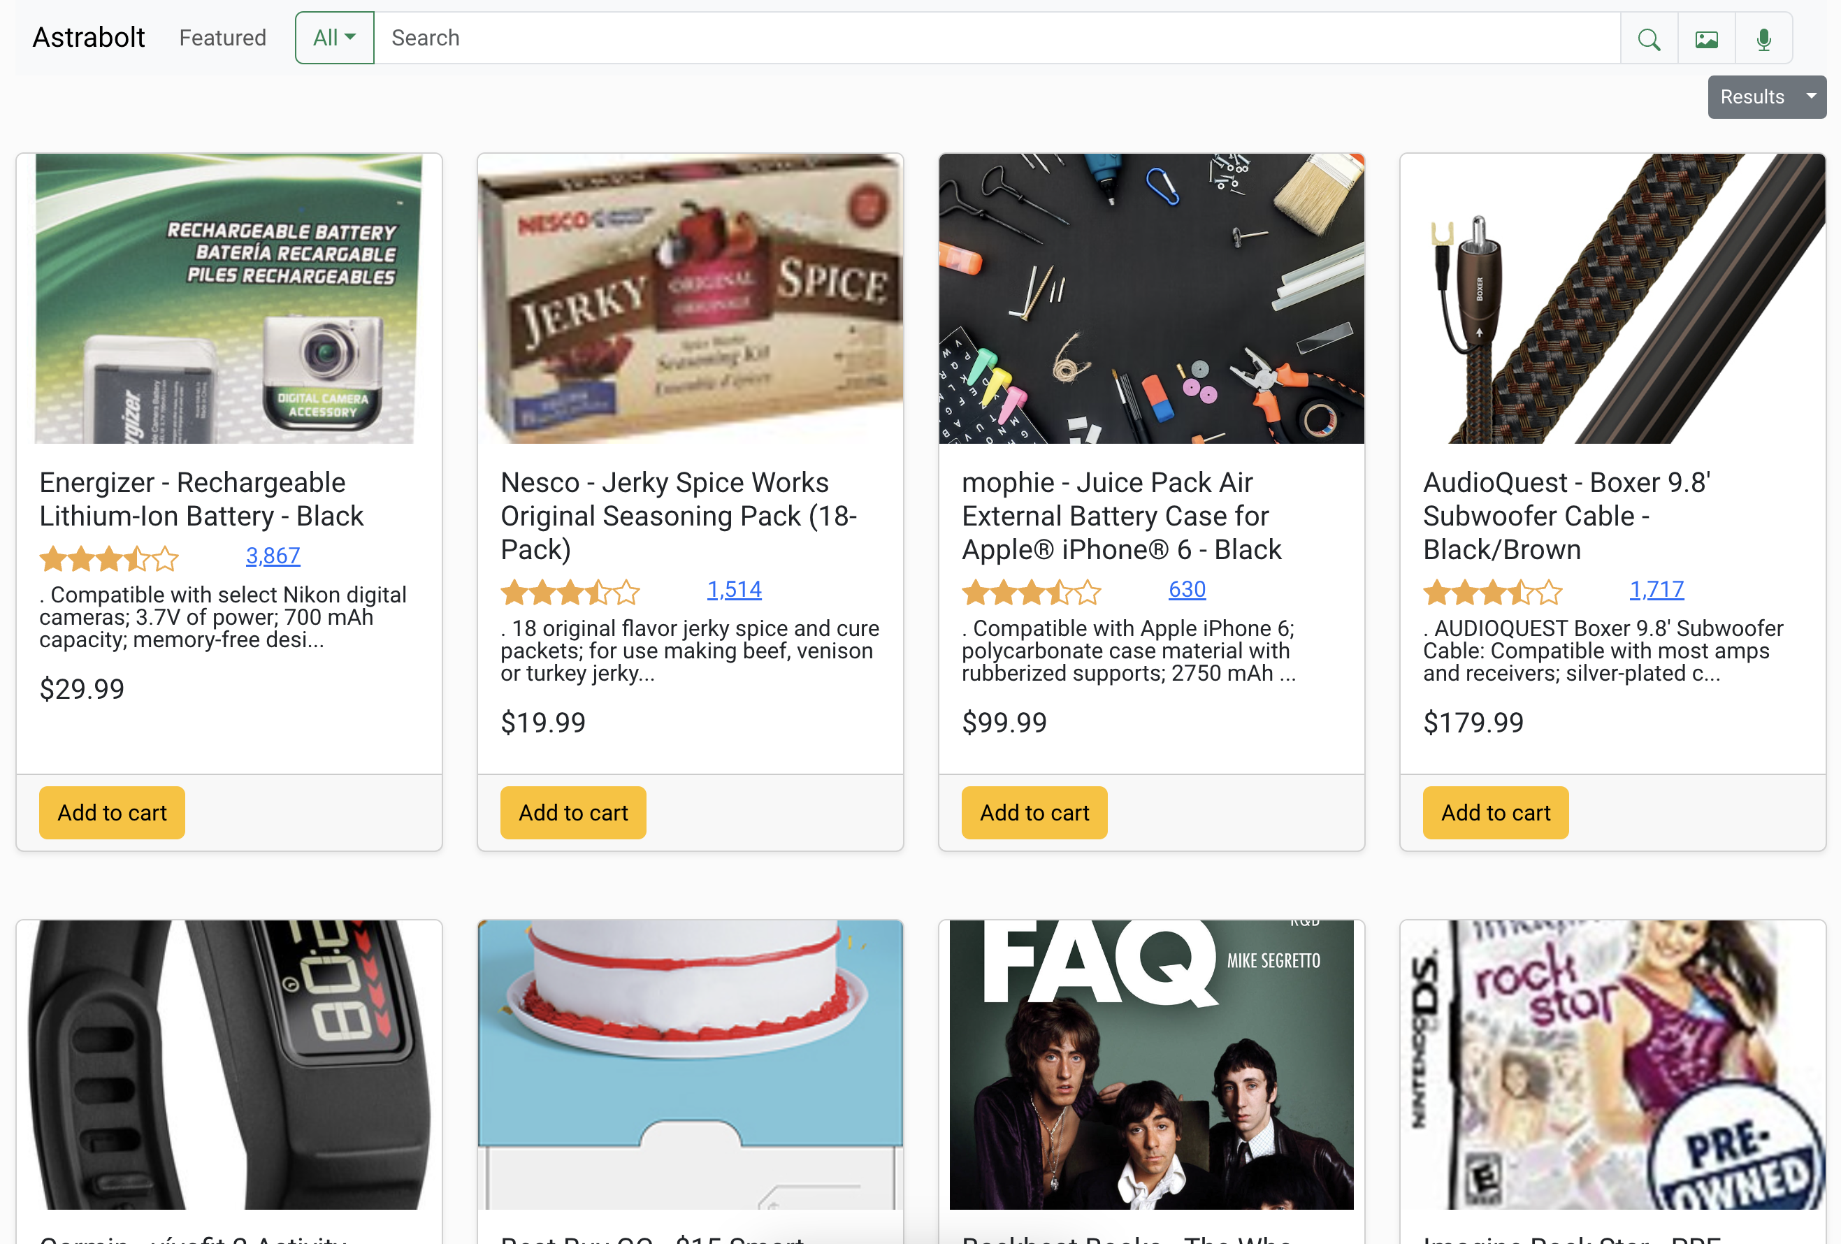Screen dimensions: 1841x1244
Task: Add Nesco Jerky Spice Works to cart
Action: 572,812
